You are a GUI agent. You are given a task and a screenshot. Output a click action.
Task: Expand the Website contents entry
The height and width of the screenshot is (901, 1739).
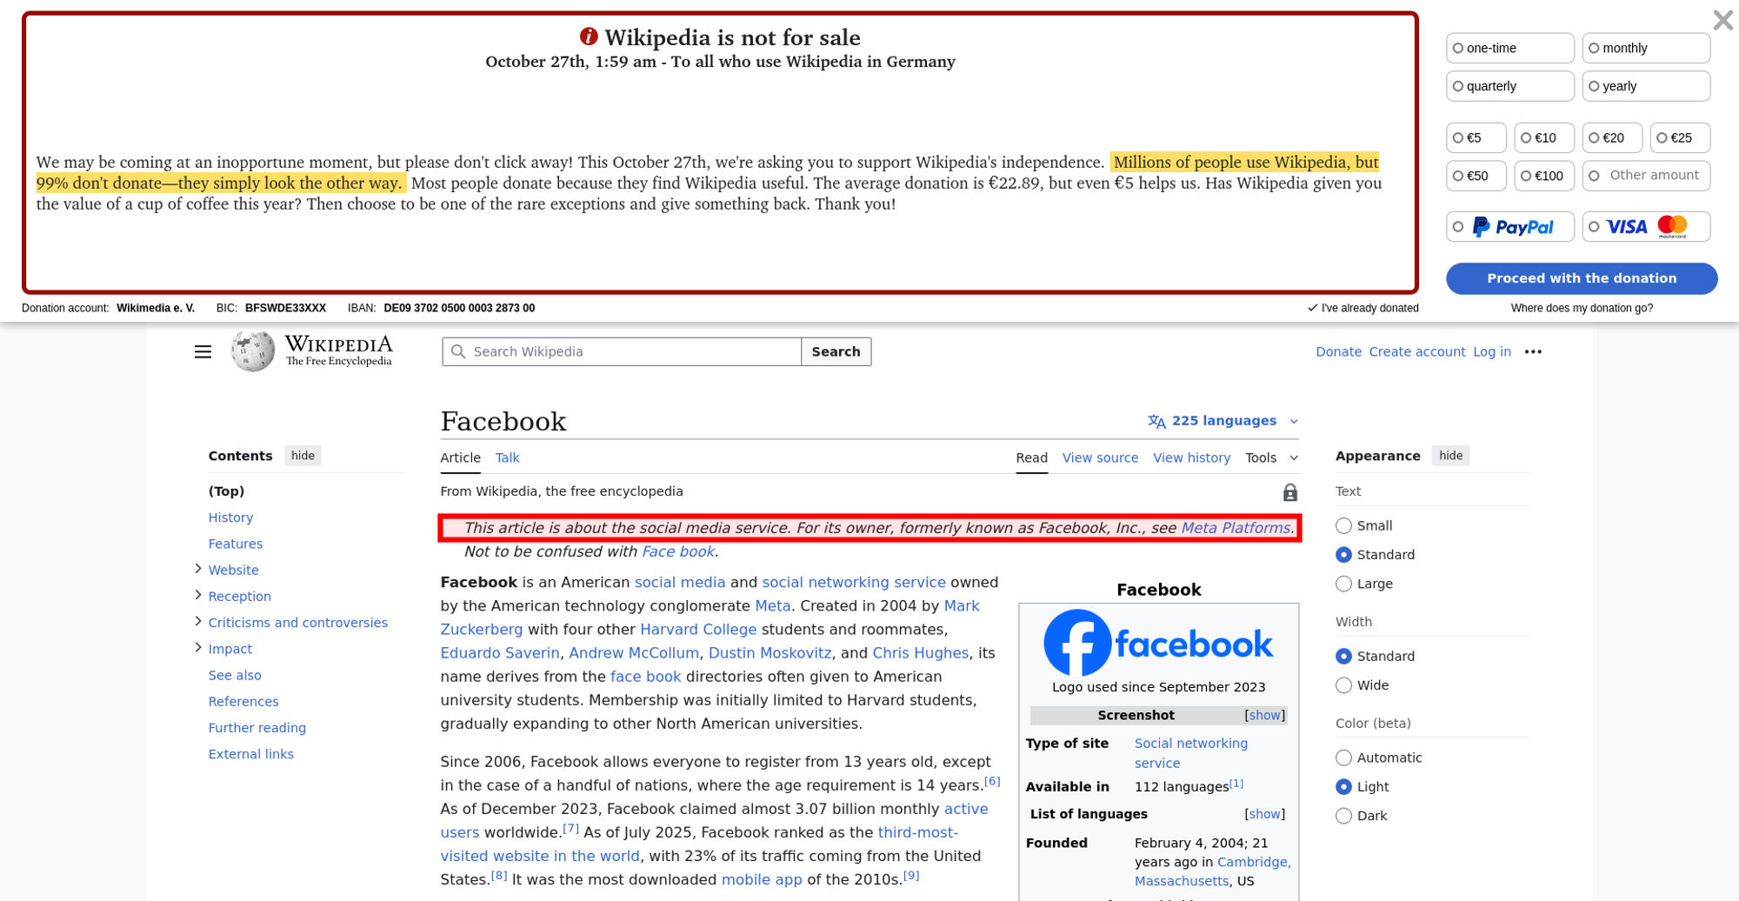point(198,569)
